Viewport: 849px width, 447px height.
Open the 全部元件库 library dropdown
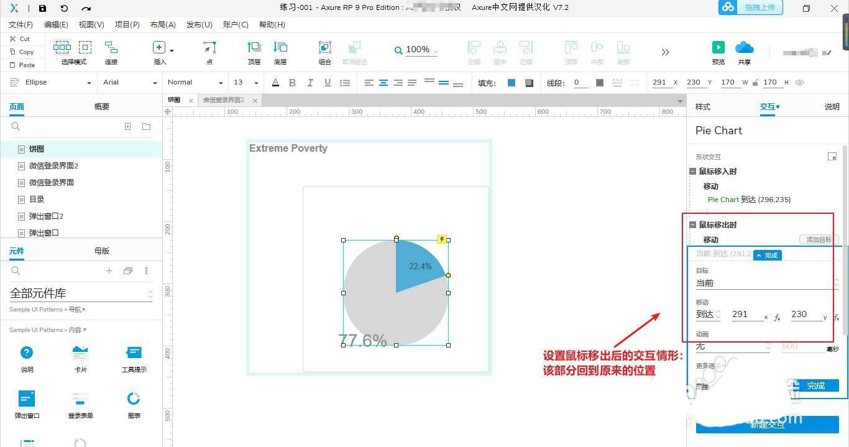[x=81, y=293]
